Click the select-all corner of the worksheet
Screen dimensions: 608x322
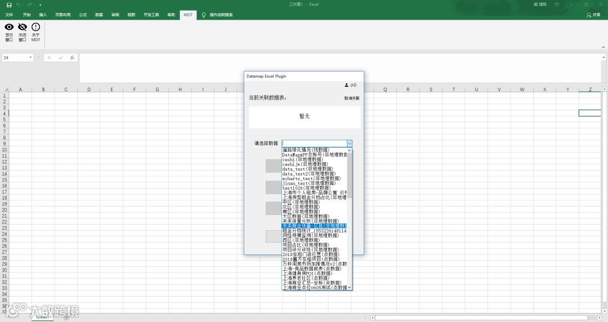tap(5, 90)
